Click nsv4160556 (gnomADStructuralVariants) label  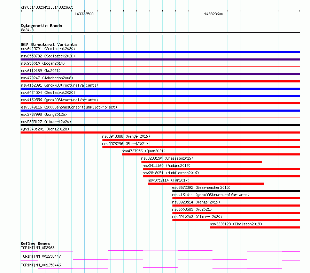coord(60,100)
